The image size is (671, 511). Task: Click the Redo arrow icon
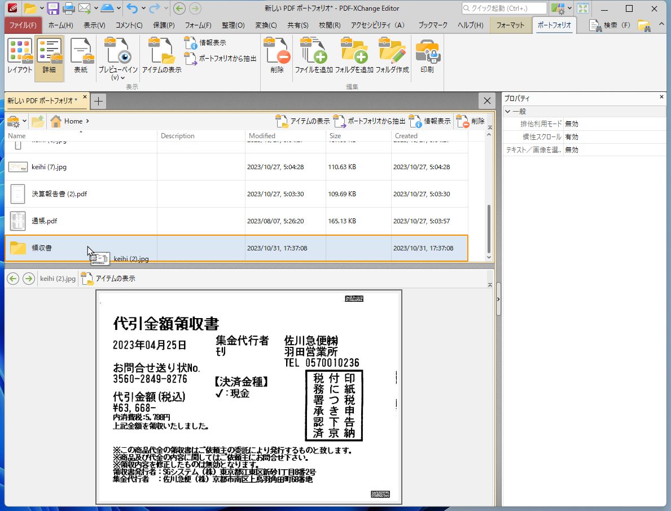(155, 8)
